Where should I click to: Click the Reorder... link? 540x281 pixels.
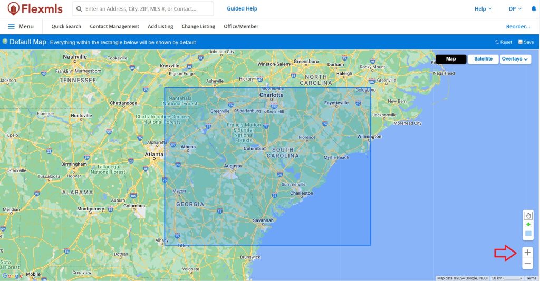pos(518,26)
